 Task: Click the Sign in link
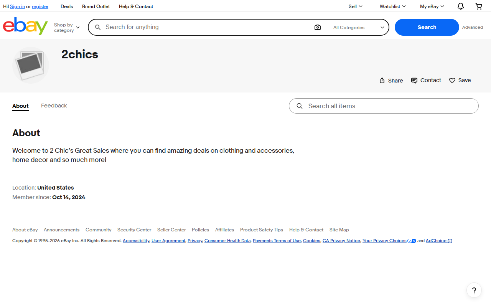tap(17, 7)
